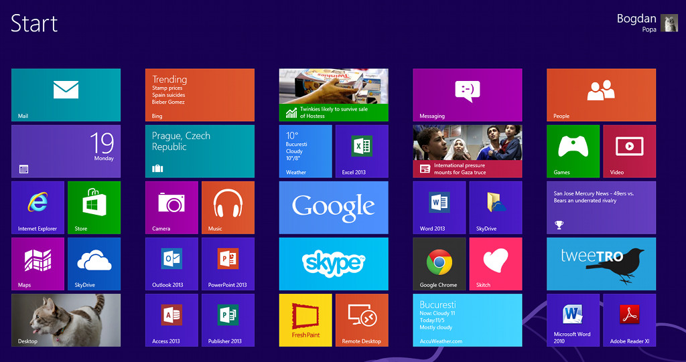Click the Bogdan Popa user name
Image resolution: width=686 pixels, height=362 pixels.
pyautogui.click(x=636, y=23)
